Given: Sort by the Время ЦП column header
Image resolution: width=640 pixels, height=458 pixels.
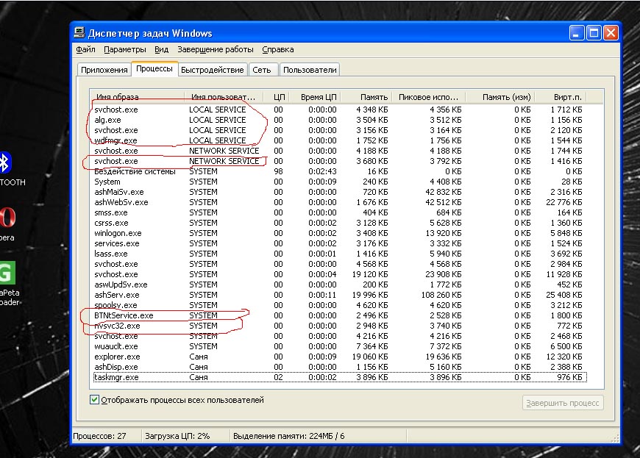Looking at the screenshot, I should click(x=315, y=97).
